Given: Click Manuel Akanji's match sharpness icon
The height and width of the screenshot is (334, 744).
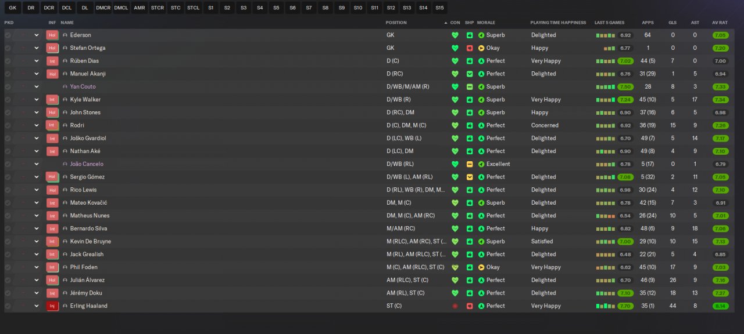Looking at the screenshot, I should click(x=470, y=74).
